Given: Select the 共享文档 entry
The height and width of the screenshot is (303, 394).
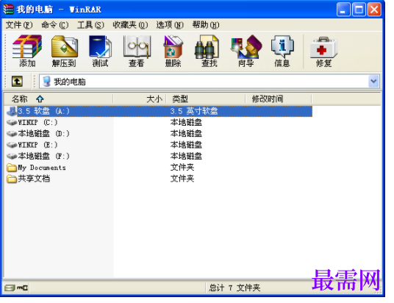Looking at the screenshot, I should [29, 179].
